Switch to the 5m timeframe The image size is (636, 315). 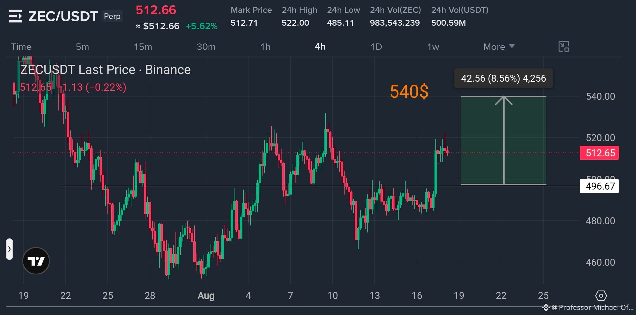click(x=82, y=47)
